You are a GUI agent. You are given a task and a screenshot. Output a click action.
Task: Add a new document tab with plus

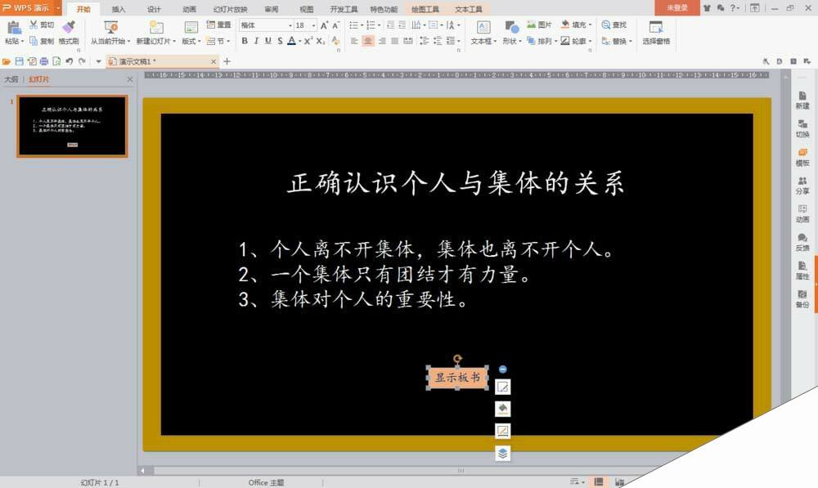(227, 61)
